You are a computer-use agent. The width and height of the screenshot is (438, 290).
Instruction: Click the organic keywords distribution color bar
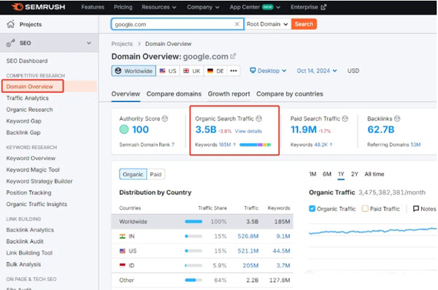coord(255,145)
